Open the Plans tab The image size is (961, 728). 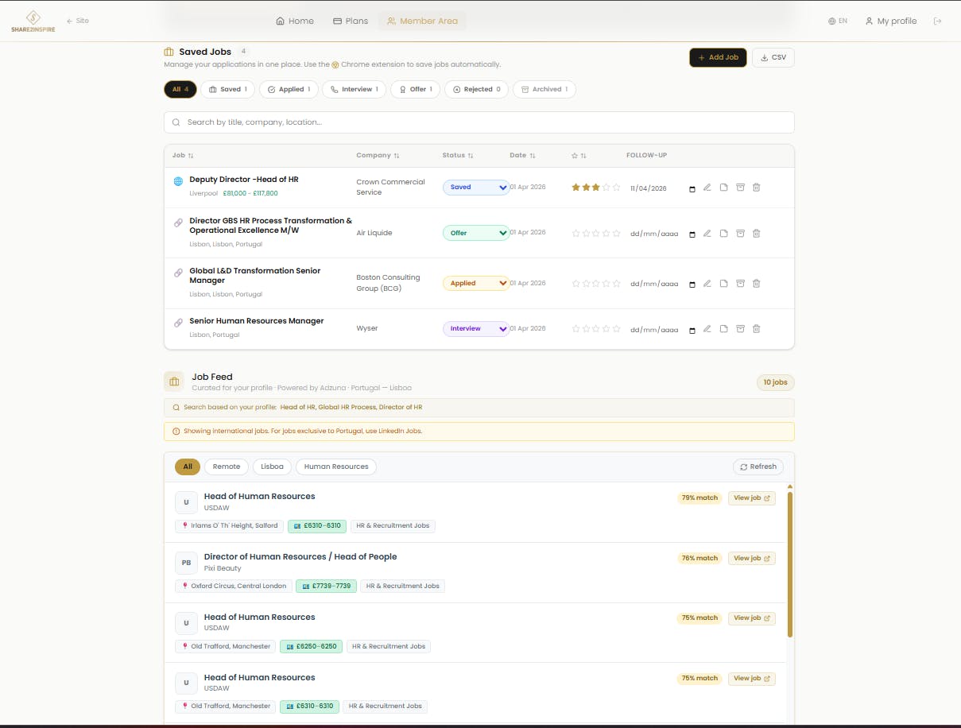pyautogui.click(x=351, y=21)
